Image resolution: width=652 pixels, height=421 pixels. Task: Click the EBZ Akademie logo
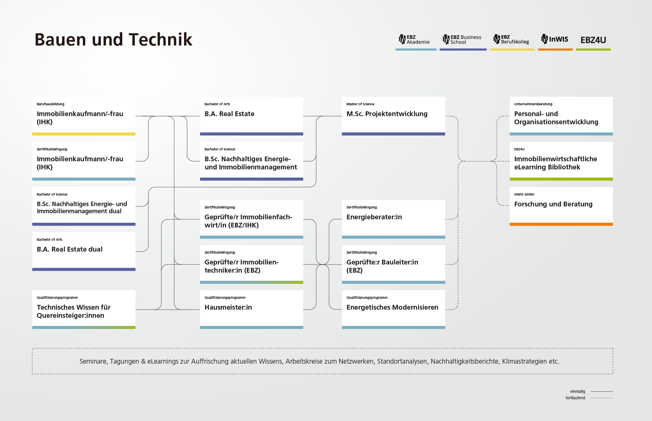[414, 39]
